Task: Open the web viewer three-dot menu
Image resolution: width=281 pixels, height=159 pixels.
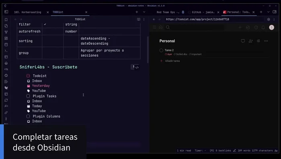Action: point(274,19)
